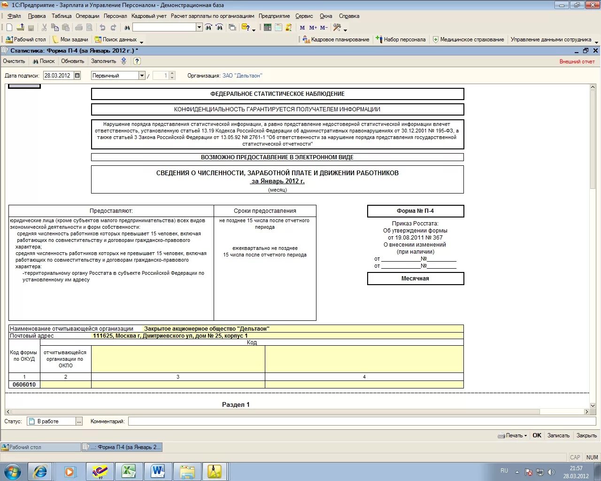The width and height of the screenshot is (601, 481).
Task: Click the Cut scissors icon
Action: pos(45,28)
